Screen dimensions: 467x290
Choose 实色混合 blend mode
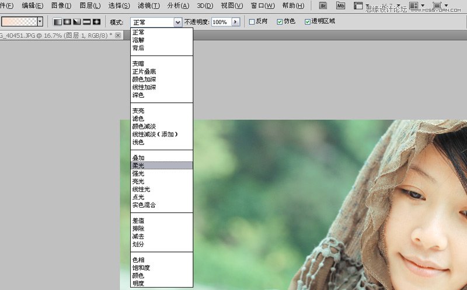pyautogui.click(x=162, y=205)
